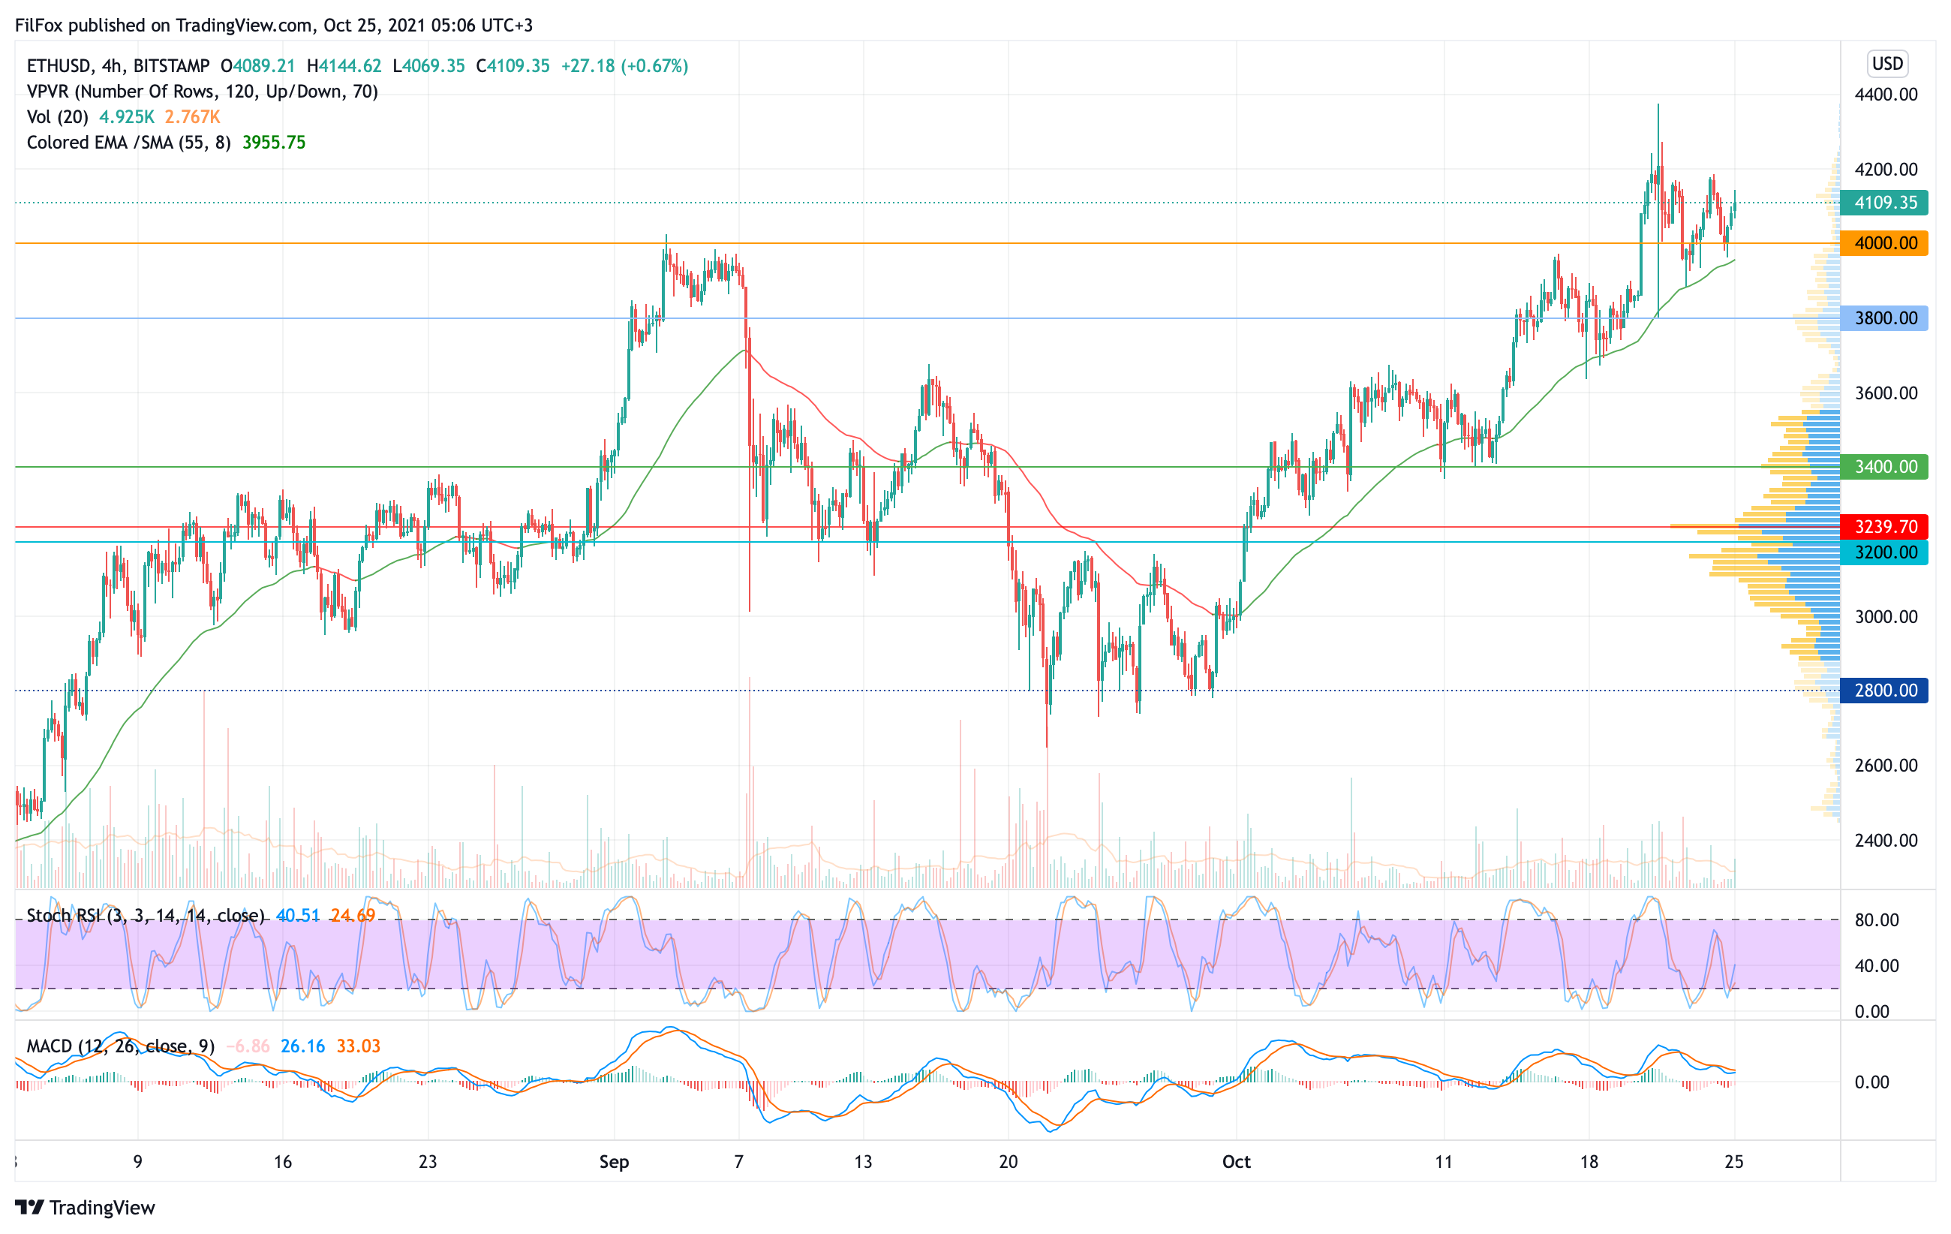Select the VPVR indicator legend

pyautogui.click(x=203, y=92)
